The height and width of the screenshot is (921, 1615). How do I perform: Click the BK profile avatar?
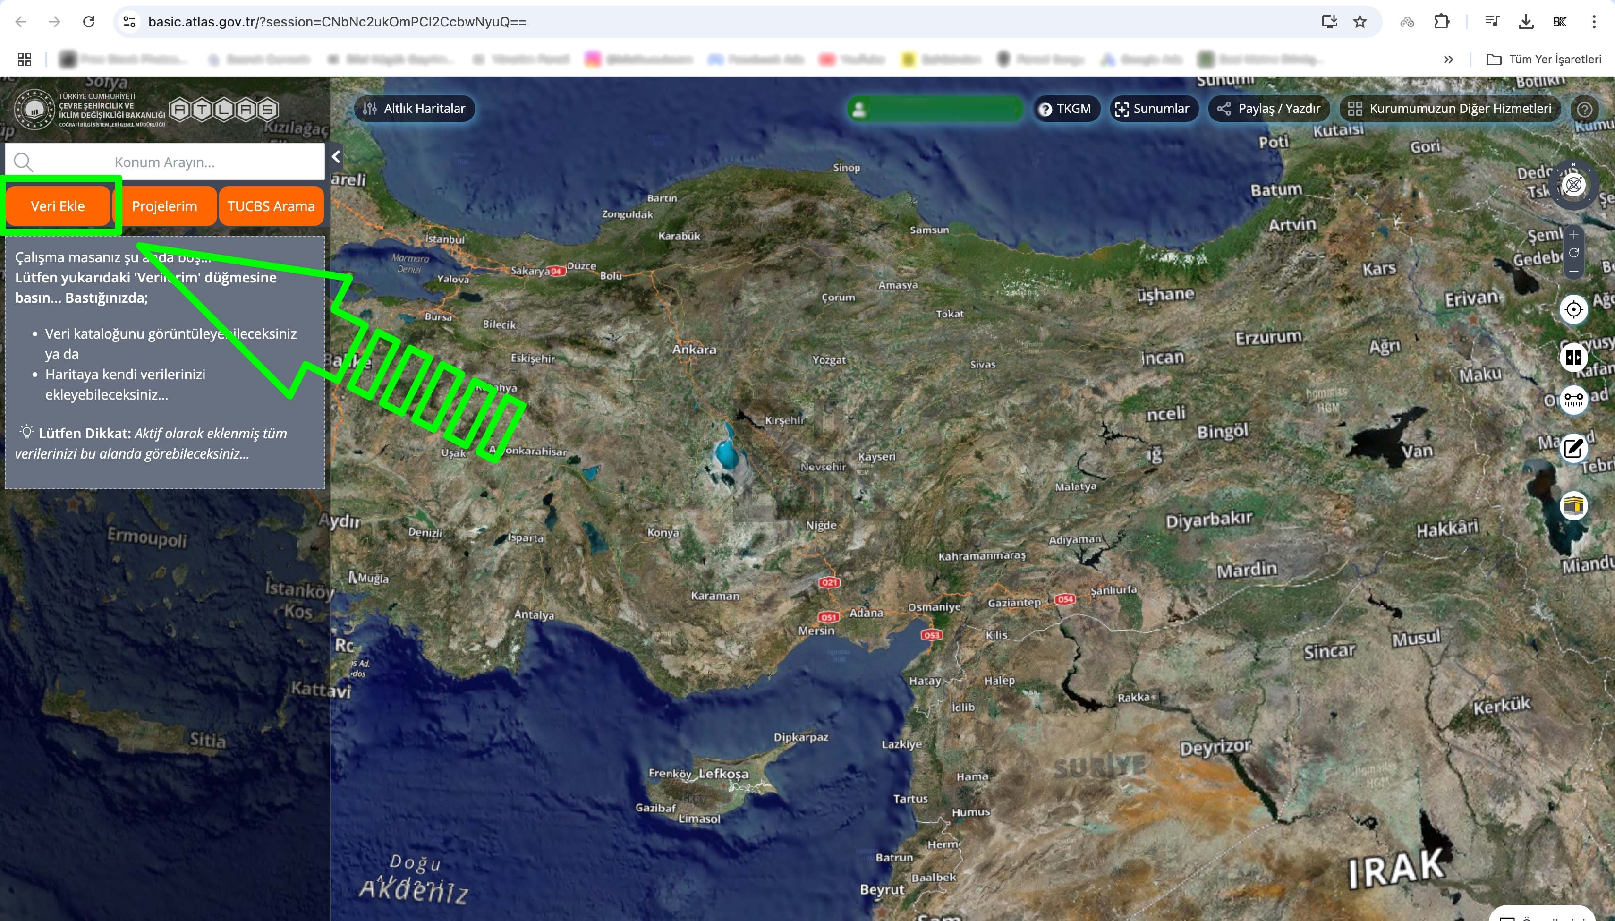[1560, 22]
